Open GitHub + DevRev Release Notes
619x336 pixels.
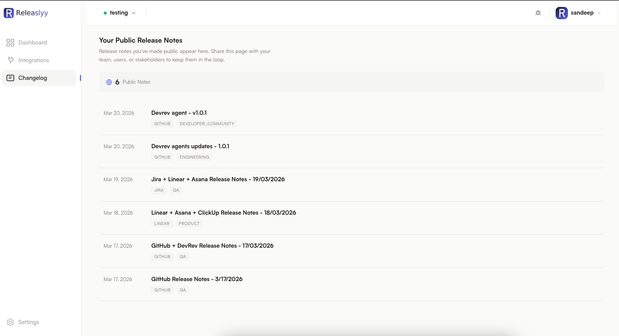[x=212, y=246]
